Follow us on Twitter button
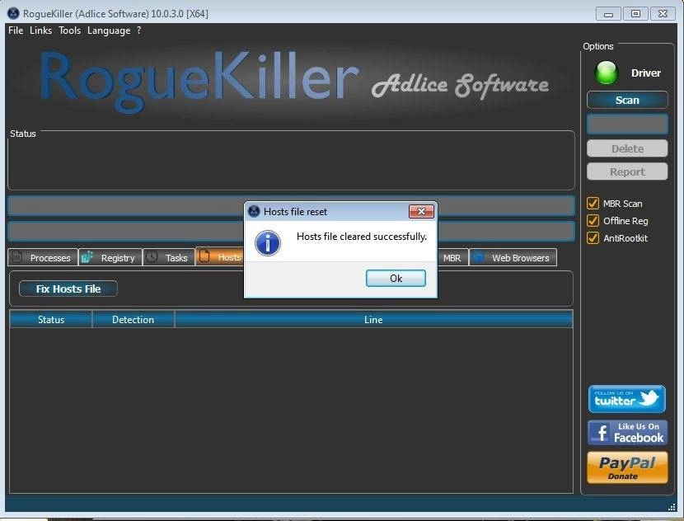This screenshot has width=684, height=521. tap(627, 399)
